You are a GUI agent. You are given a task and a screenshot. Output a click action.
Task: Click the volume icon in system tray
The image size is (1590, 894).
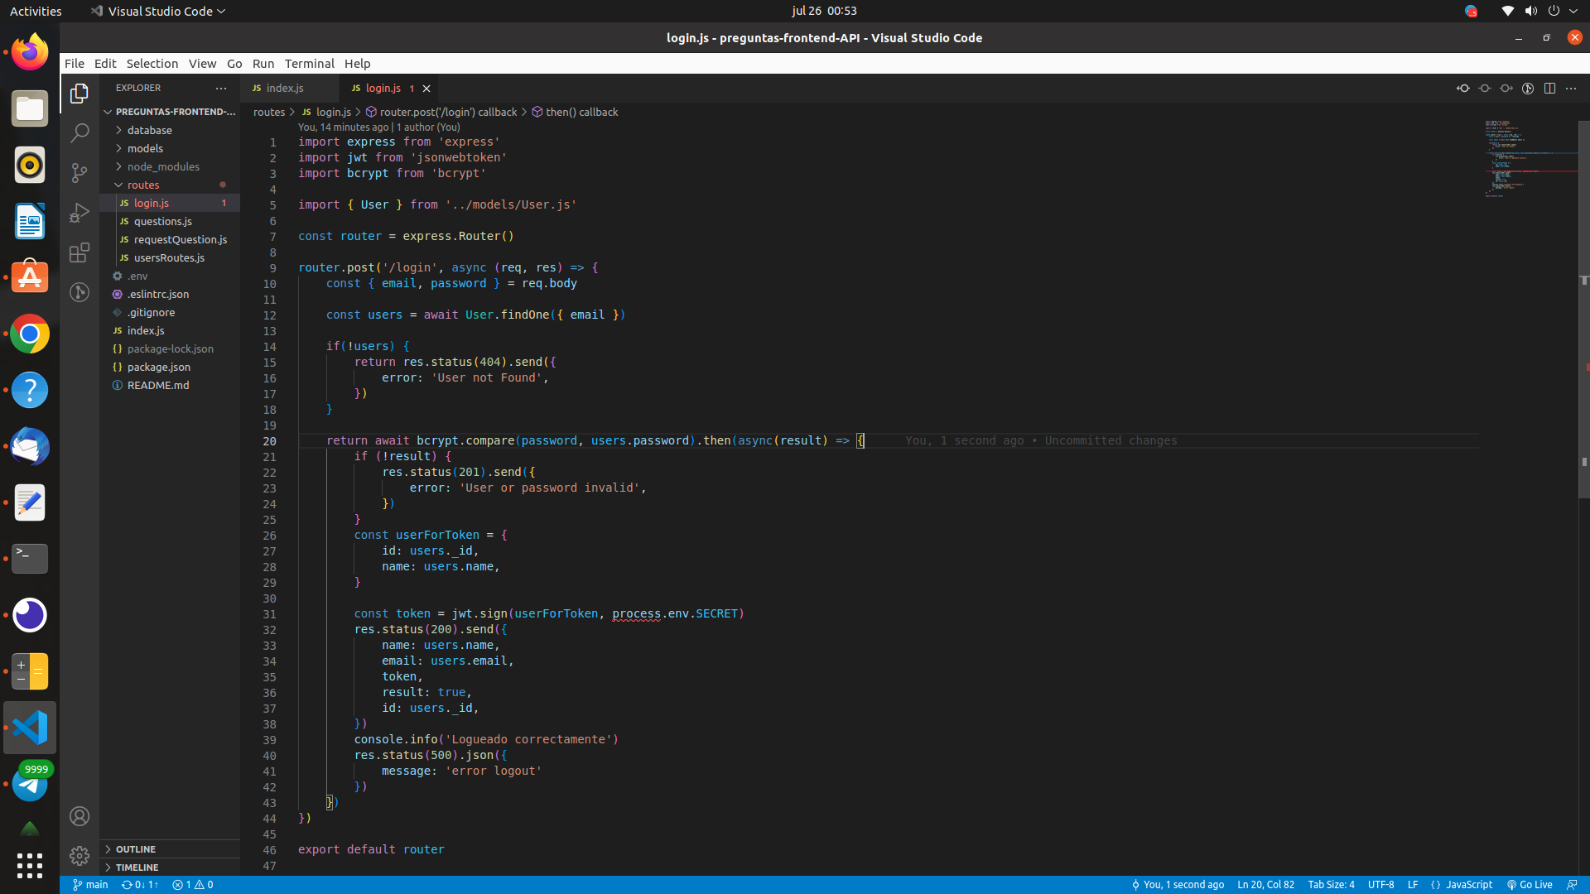[x=1530, y=11]
